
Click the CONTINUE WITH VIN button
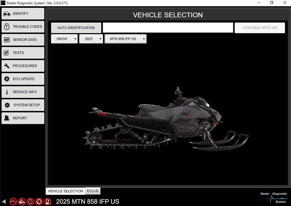(259, 28)
